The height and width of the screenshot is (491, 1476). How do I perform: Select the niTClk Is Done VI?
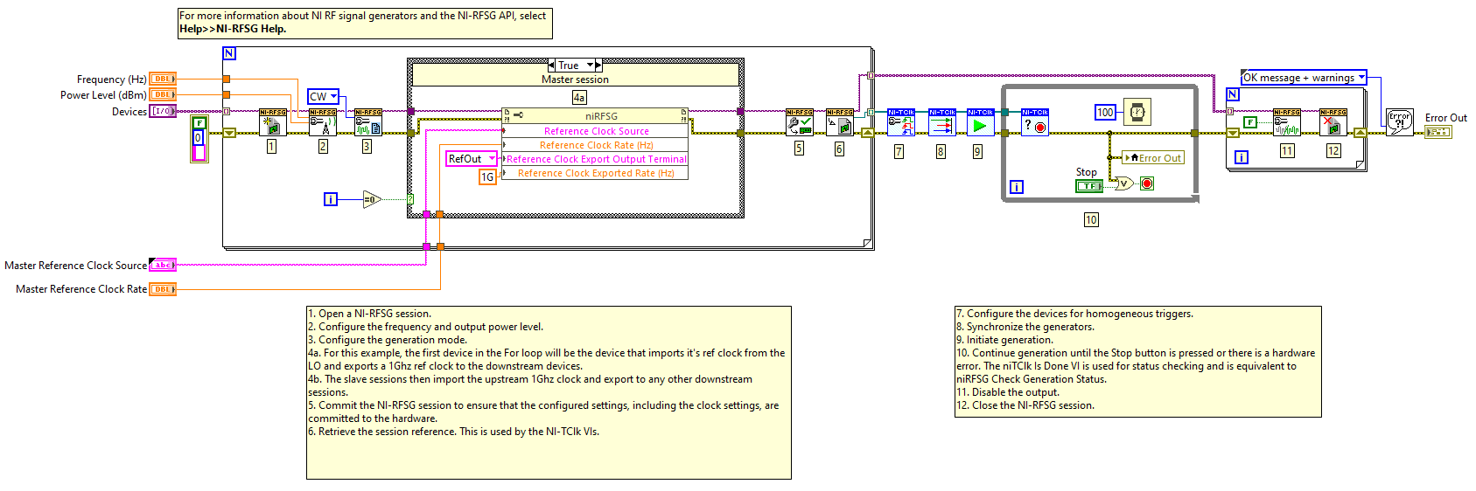(1034, 122)
